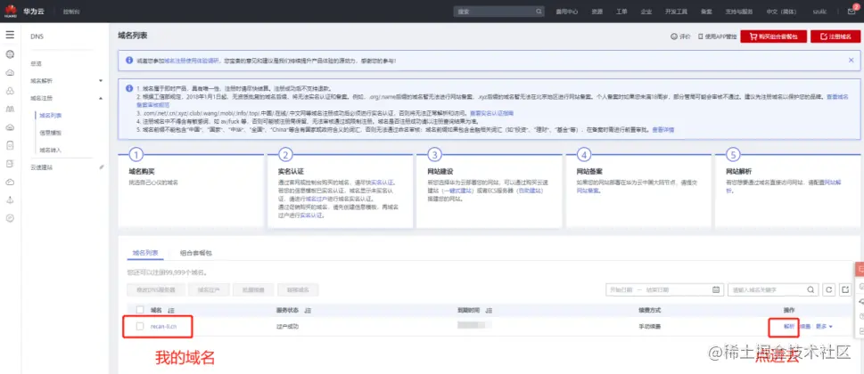
Task: Click the 域名过户 button
Action: 209,290
